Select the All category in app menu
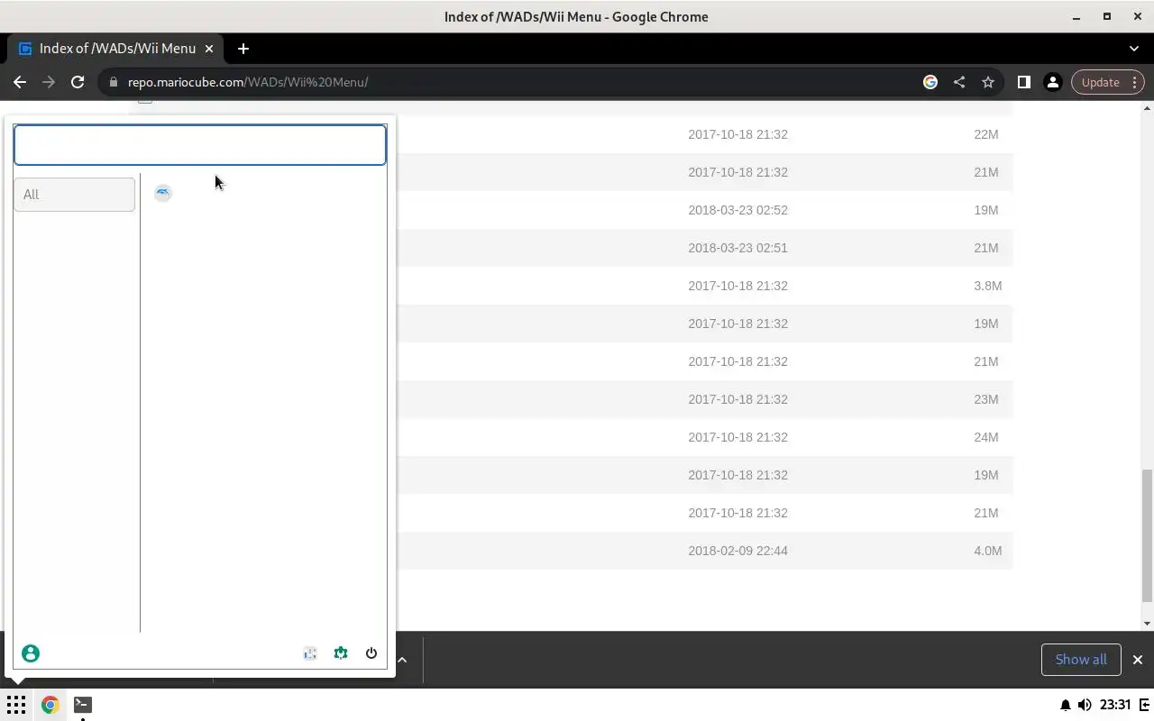The image size is (1154, 721). tap(74, 195)
